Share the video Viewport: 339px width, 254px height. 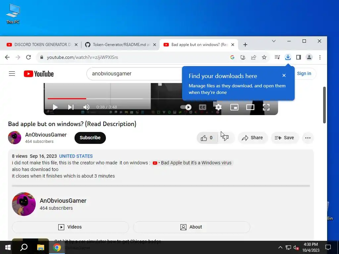click(x=253, y=138)
